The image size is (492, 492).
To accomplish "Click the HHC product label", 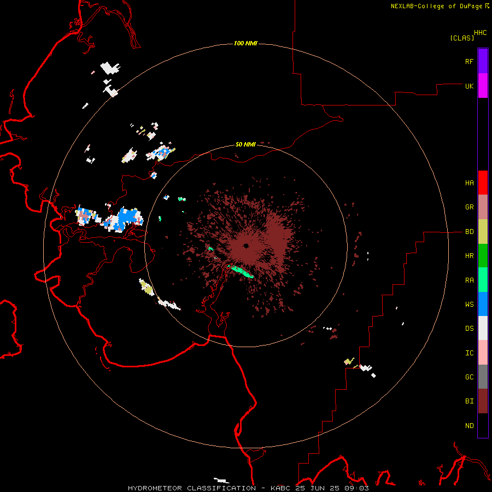I will tap(480, 33).
